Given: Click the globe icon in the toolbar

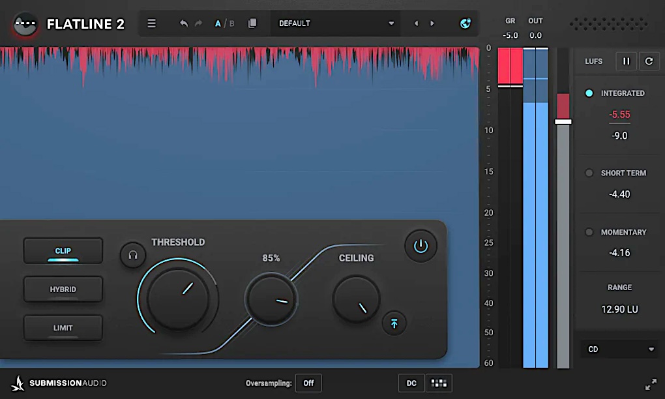Looking at the screenshot, I should (465, 23).
